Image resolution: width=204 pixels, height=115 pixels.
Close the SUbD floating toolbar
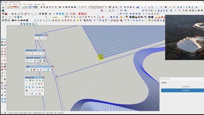coord(52,67)
